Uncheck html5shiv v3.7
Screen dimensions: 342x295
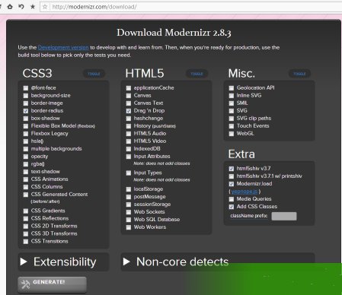(232, 169)
